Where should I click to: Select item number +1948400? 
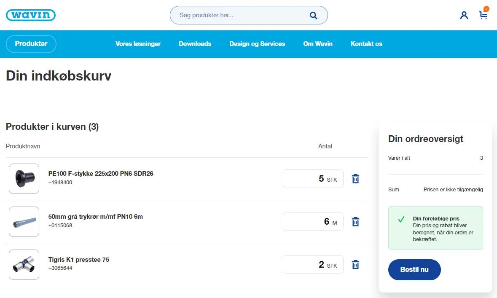click(60, 182)
